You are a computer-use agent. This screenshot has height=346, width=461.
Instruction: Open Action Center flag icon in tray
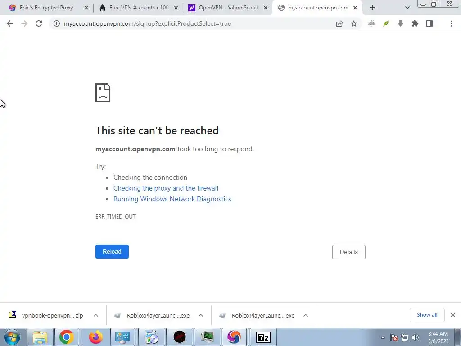click(394, 337)
